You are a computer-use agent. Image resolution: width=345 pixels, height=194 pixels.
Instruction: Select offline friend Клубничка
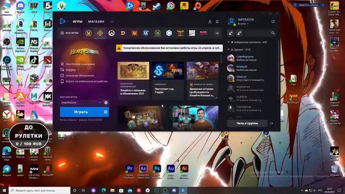251,88
